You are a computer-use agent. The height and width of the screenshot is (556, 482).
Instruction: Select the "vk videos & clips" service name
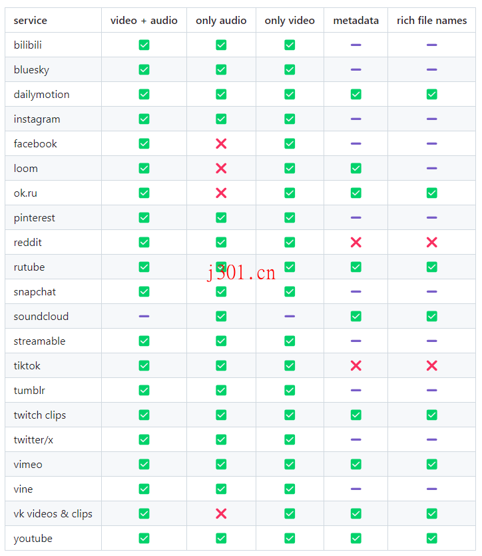coord(53,514)
